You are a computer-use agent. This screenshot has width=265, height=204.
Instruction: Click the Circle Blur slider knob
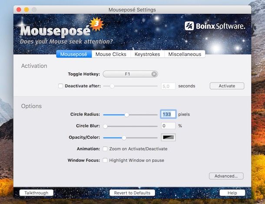(105, 126)
